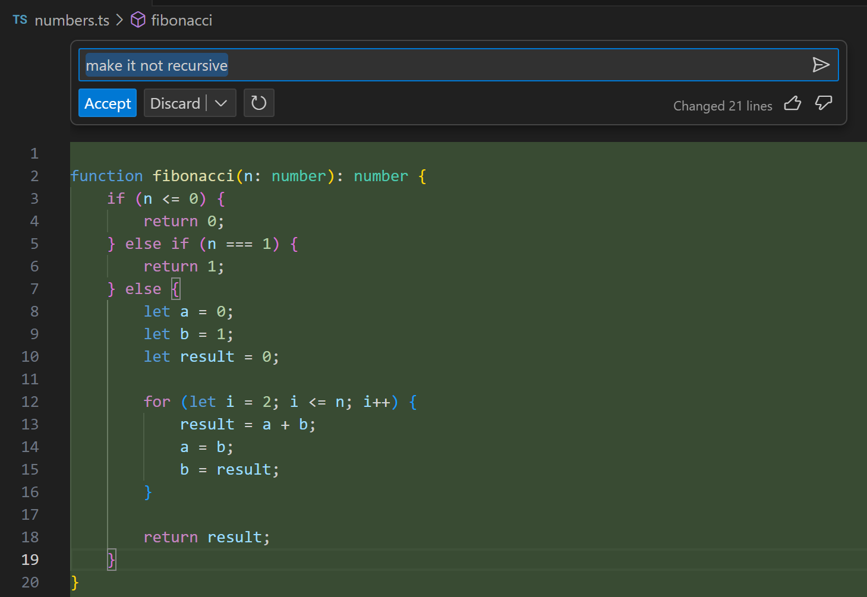The image size is (867, 597).
Task: Click the TS language icon in the breadcrumb
Action: point(19,20)
